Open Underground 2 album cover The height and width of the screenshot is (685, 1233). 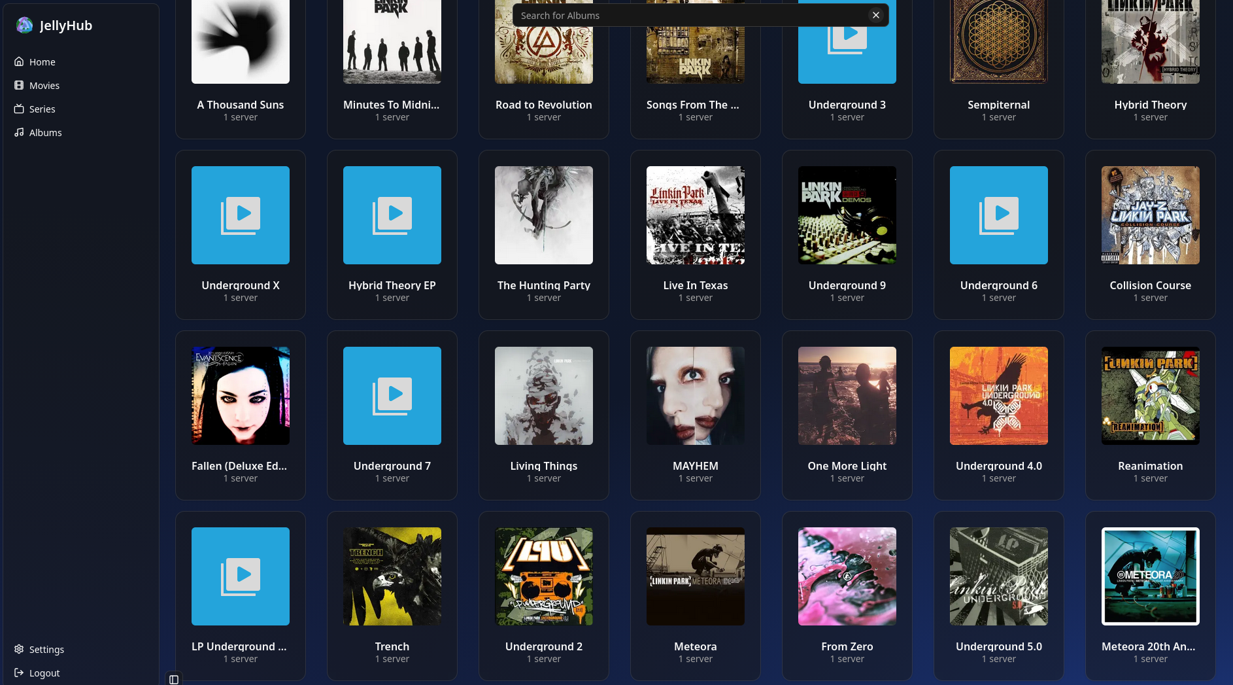pyautogui.click(x=544, y=576)
